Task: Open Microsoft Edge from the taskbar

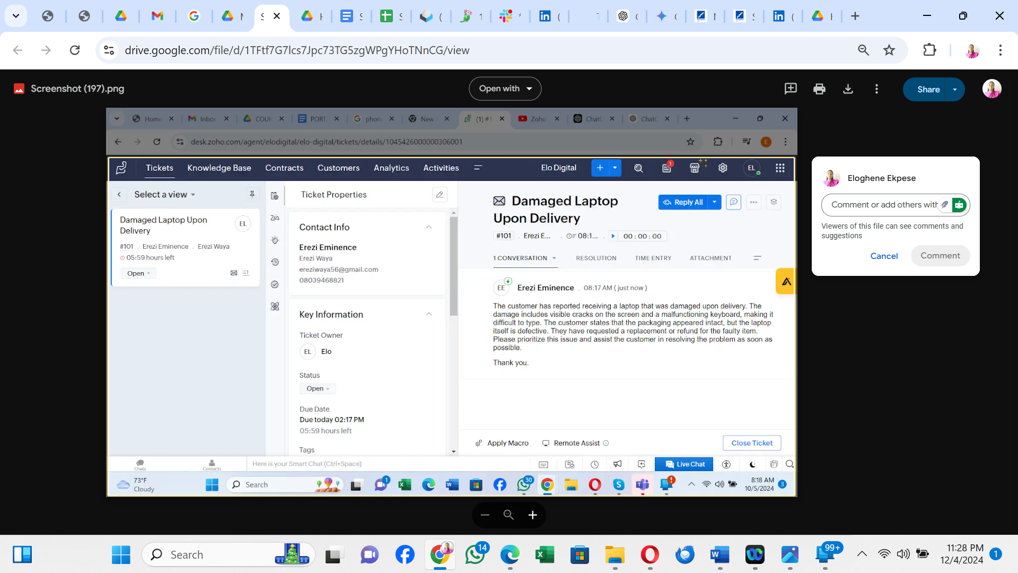Action: coord(510,555)
